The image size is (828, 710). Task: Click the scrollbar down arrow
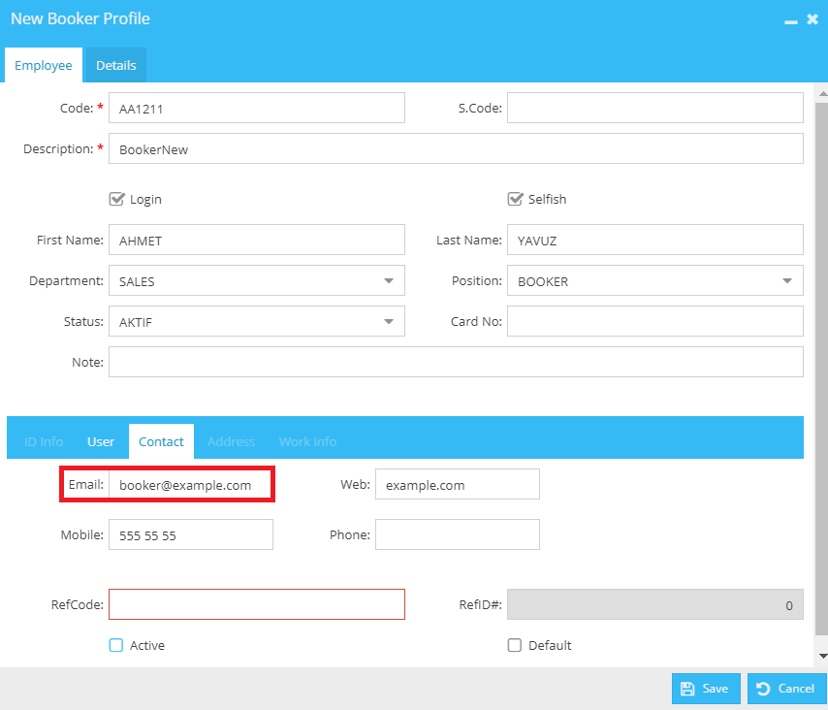click(822, 656)
